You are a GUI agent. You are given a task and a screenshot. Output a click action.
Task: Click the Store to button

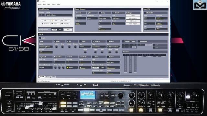coord(65,24)
